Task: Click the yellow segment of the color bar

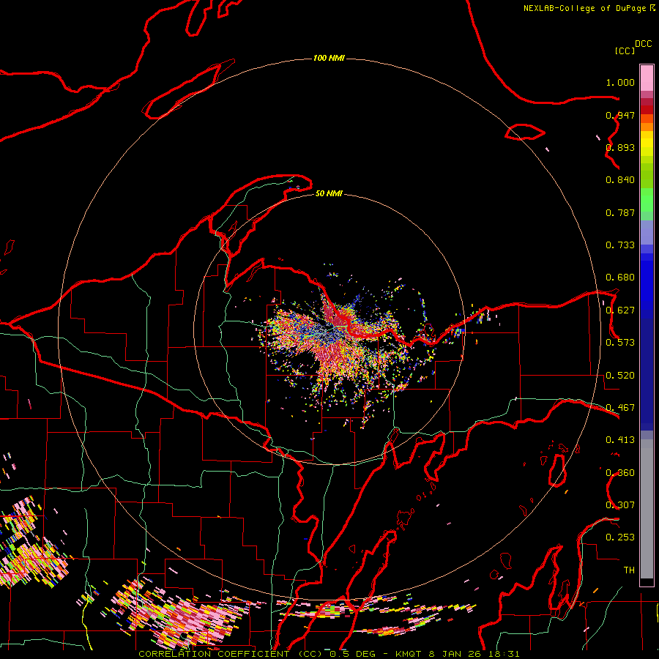Action: (x=647, y=144)
